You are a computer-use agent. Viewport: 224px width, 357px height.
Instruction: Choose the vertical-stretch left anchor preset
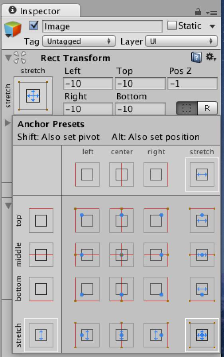(x=87, y=335)
